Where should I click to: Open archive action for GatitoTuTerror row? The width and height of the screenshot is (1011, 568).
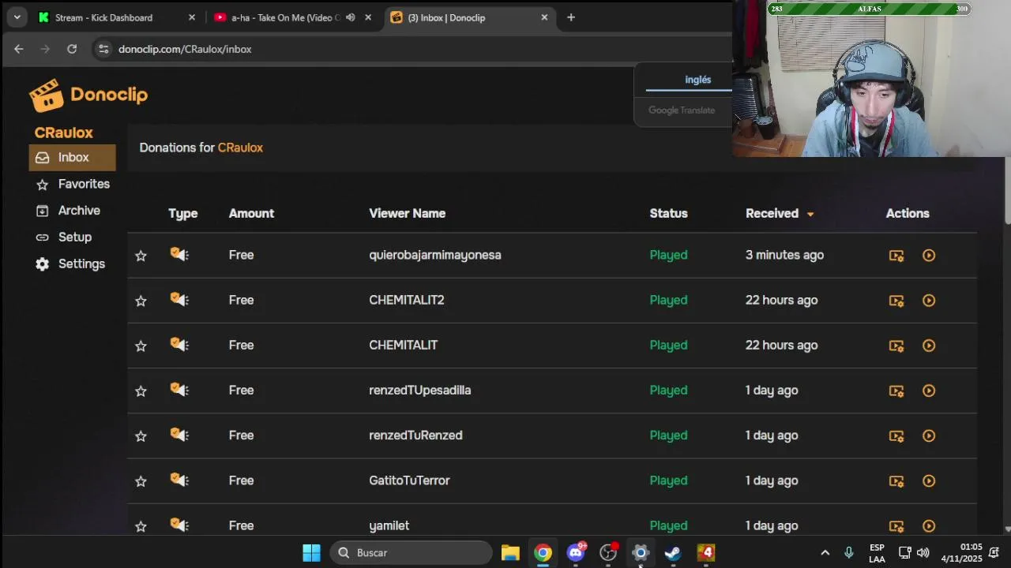point(896,480)
